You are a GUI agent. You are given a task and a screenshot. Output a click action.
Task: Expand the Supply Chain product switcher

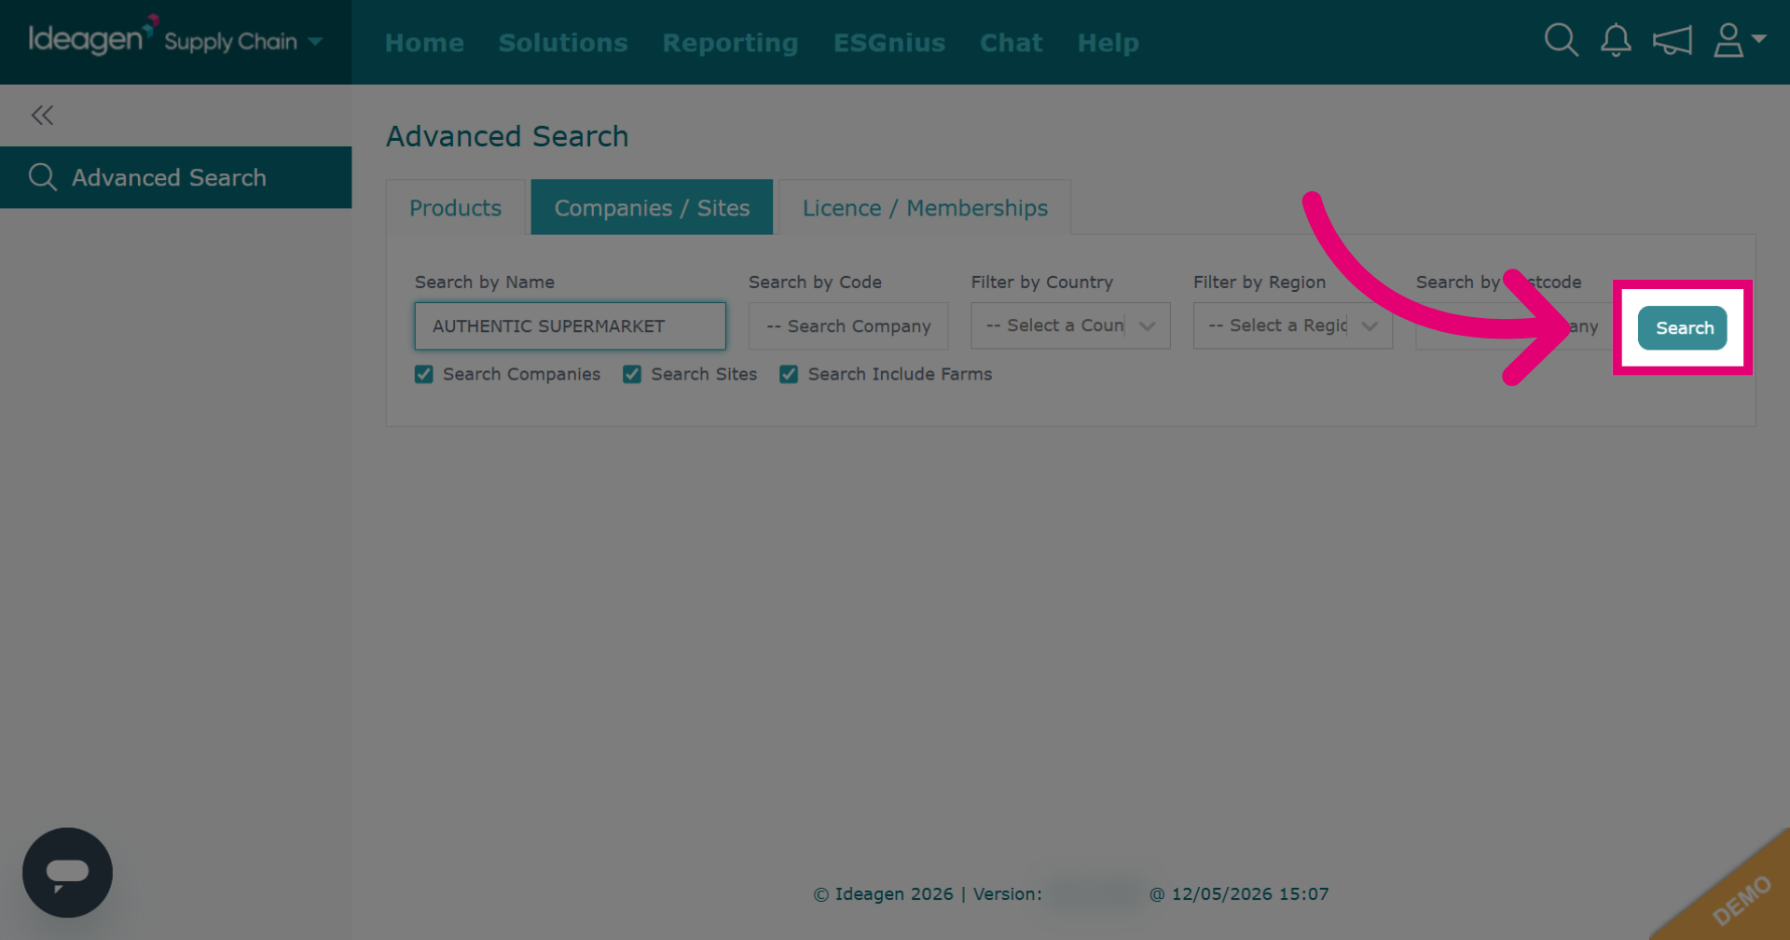pyautogui.click(x=243, y=42)
